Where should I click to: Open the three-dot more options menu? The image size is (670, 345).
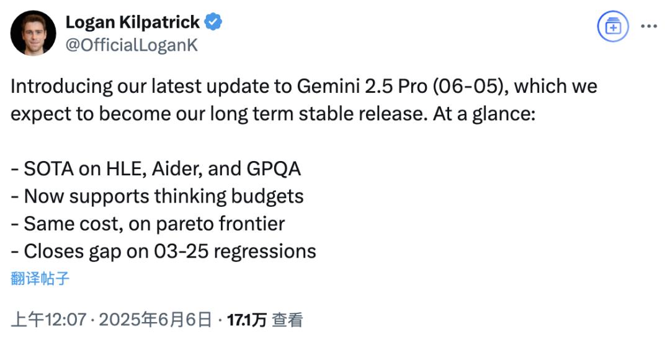(x=649, y=27)
